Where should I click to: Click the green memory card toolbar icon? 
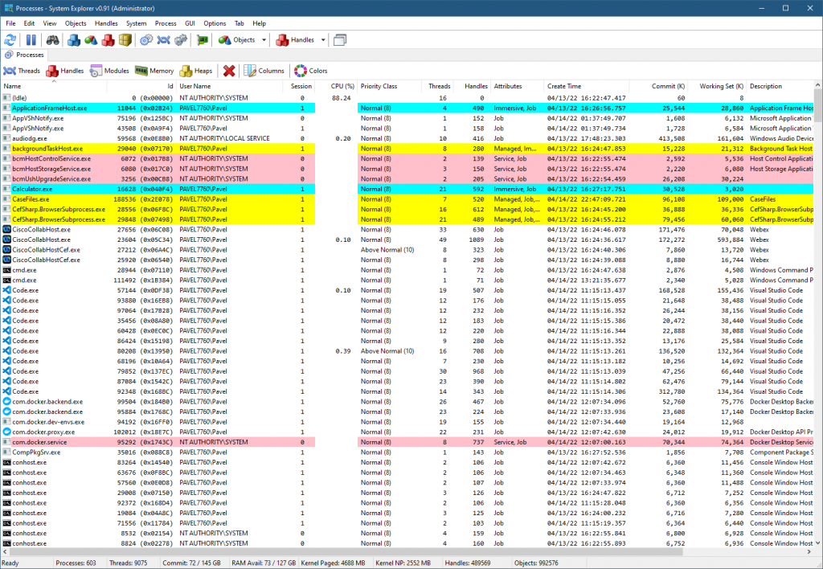[203, 39]
